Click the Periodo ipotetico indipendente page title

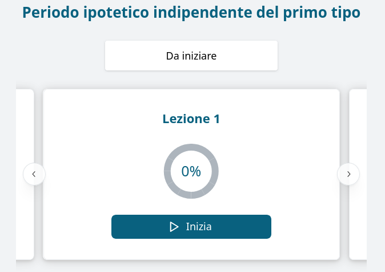(191, 12)
